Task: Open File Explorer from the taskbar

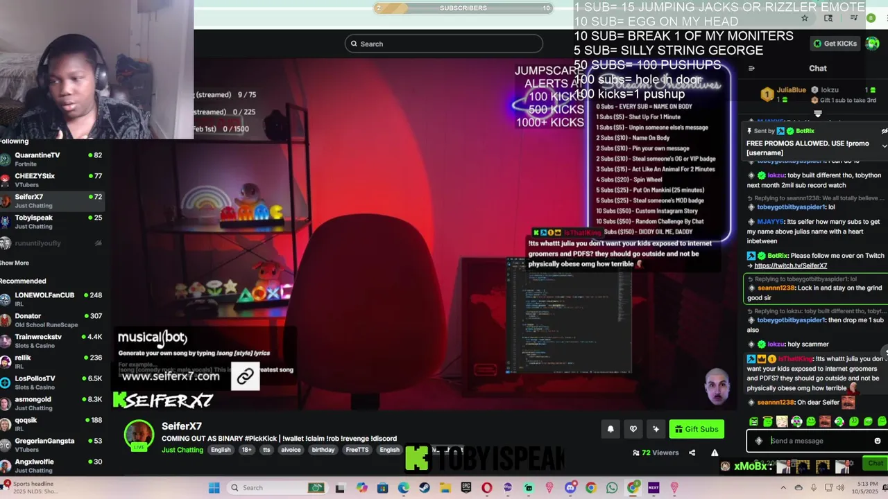Action: point(445,488)
